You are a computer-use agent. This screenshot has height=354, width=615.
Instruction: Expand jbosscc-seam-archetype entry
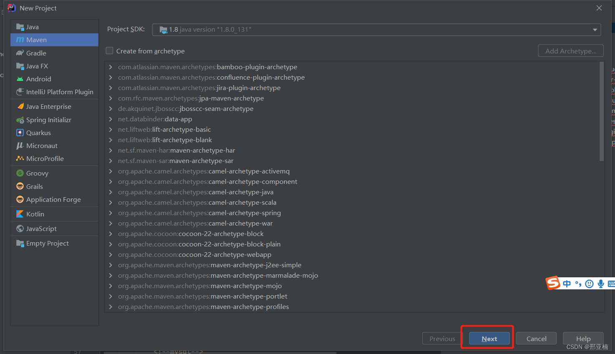pos(110,109)
